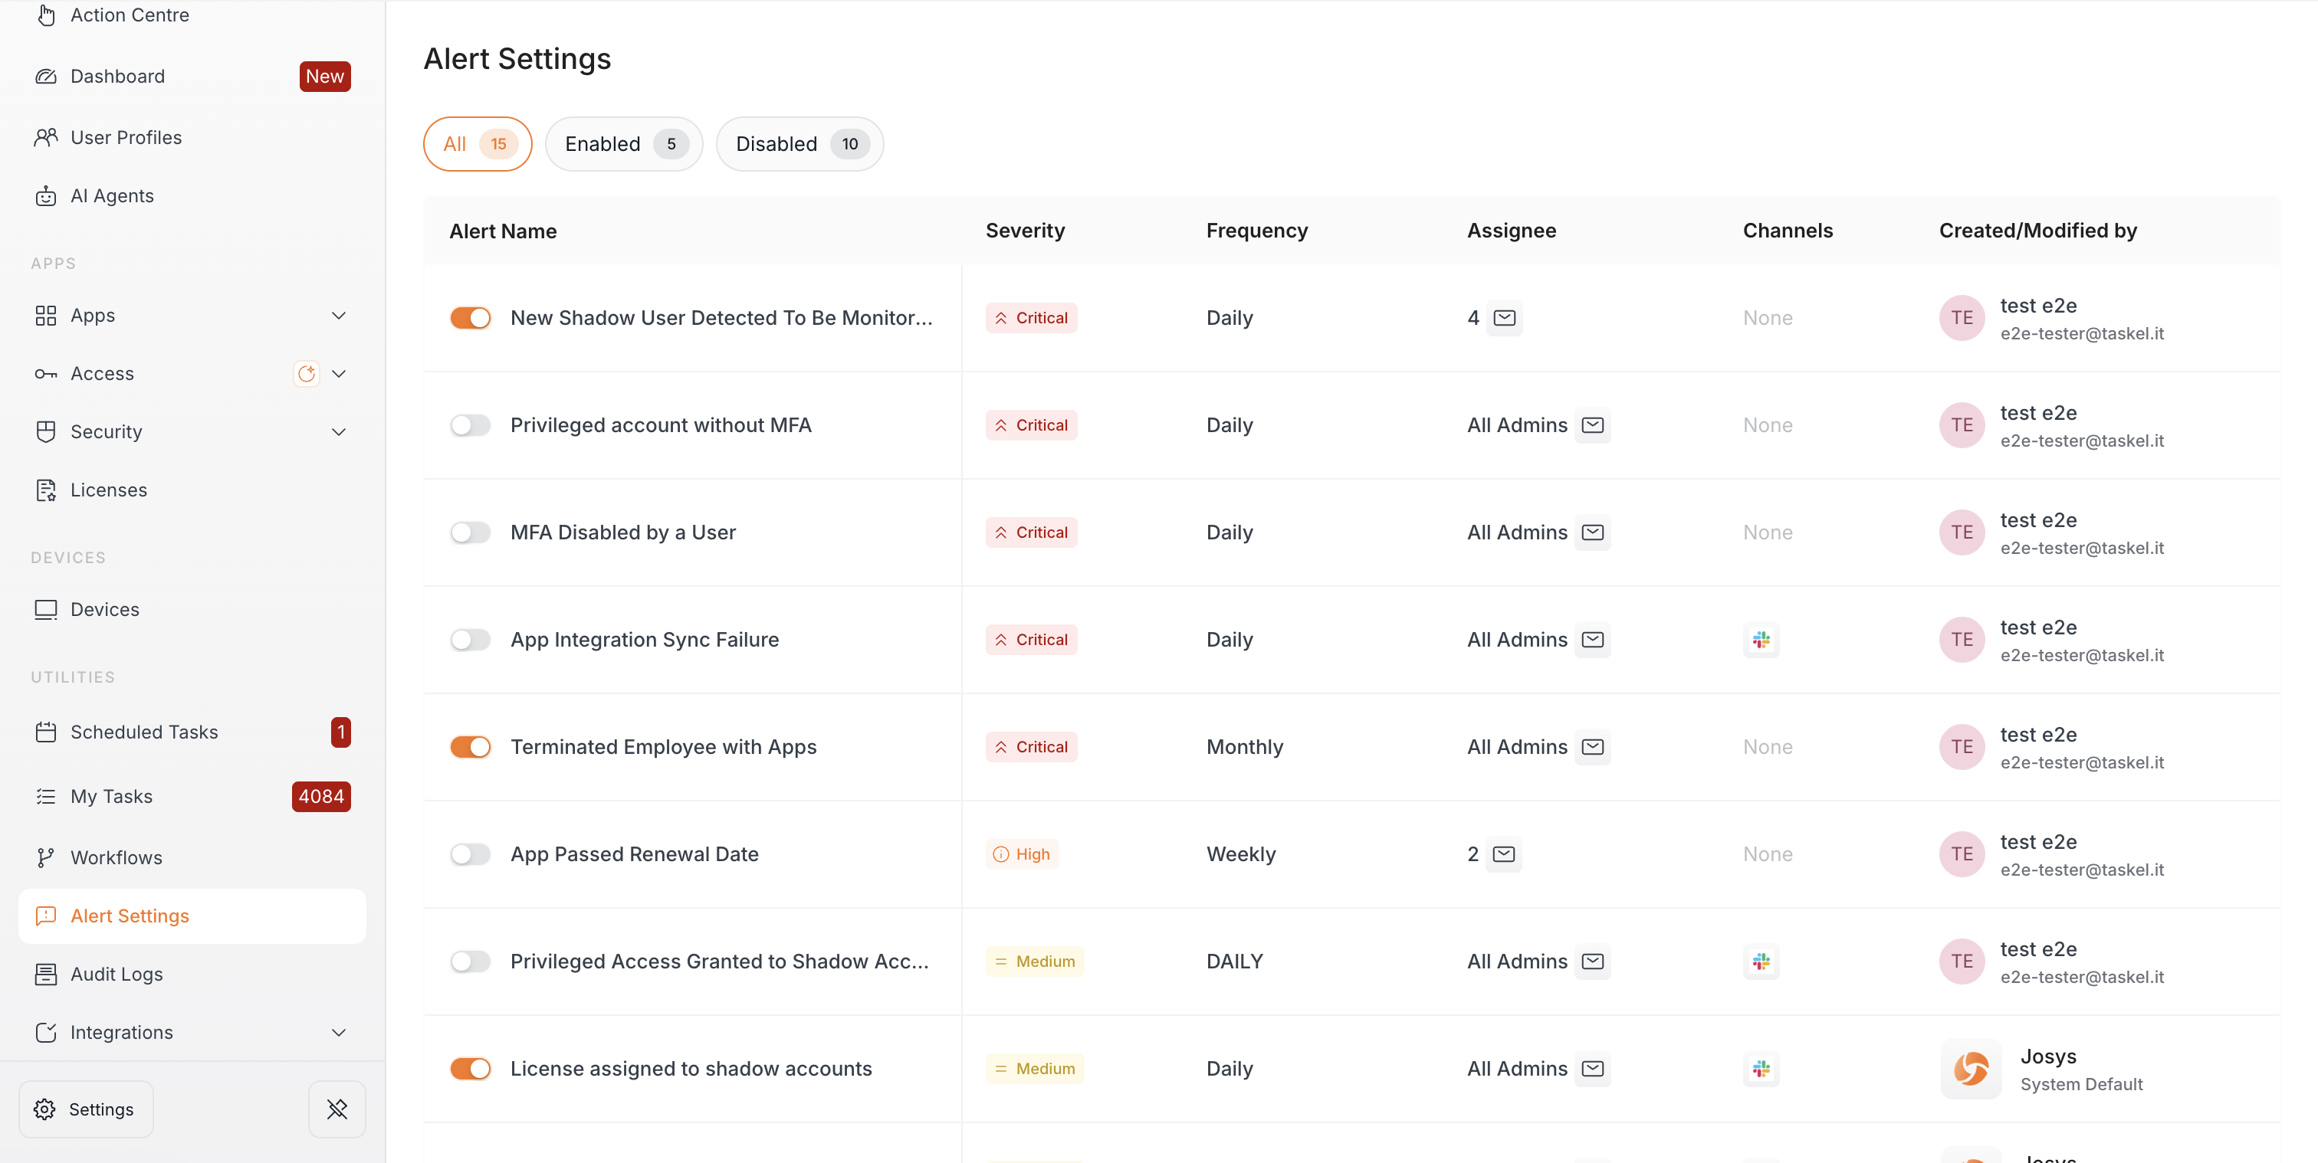Click email icon in Terminated Employee row
The width and height of the screenshot is (2318, 1163).
[1593, 748]
